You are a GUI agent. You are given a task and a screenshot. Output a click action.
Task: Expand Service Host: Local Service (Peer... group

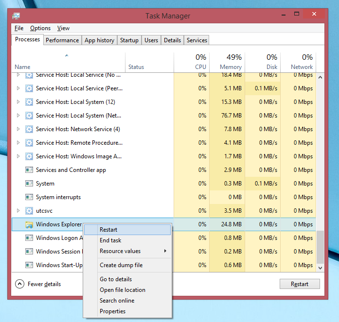click(x=18, y=88)
